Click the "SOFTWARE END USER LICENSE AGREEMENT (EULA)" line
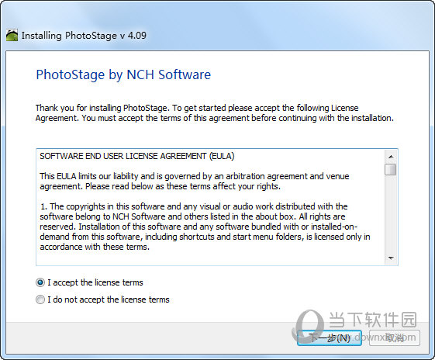The width and height of the screenshot is (435, 360). [x=137, y=156]
